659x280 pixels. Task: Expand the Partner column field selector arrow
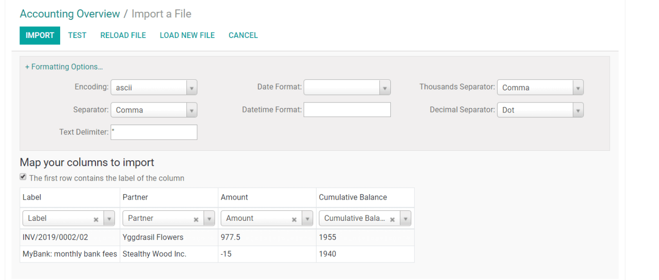pyautogui.click(x=209, y=219)
